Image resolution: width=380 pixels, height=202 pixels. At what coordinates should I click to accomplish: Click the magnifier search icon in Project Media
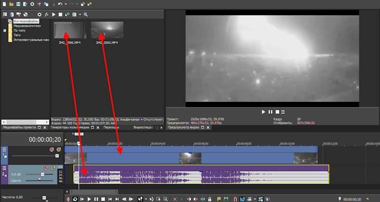85,15
